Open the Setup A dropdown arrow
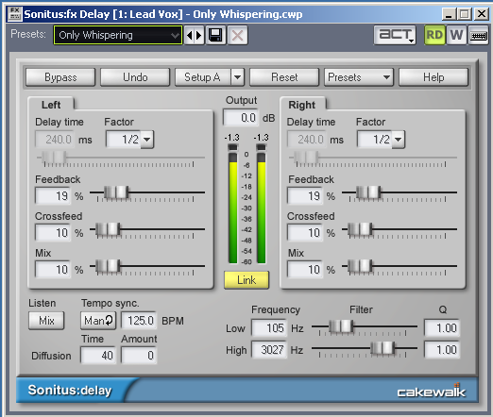 (238, 77)
